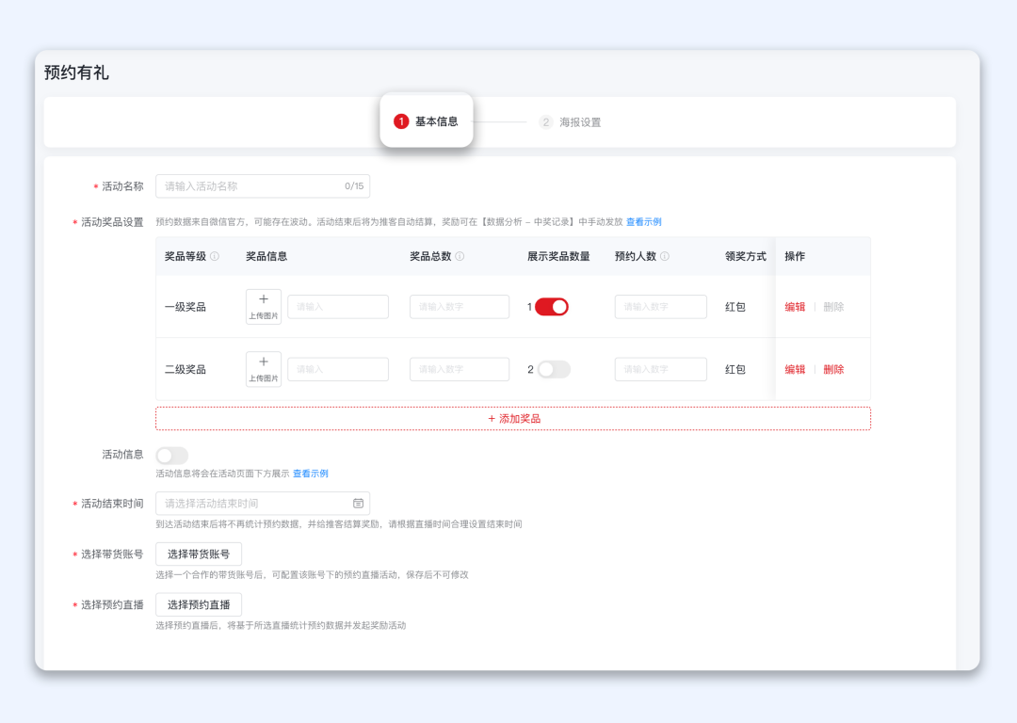Turn off the display toggle for 一级奖品
The width and height of the screenshot is (1017, 723).
[551, 306]
